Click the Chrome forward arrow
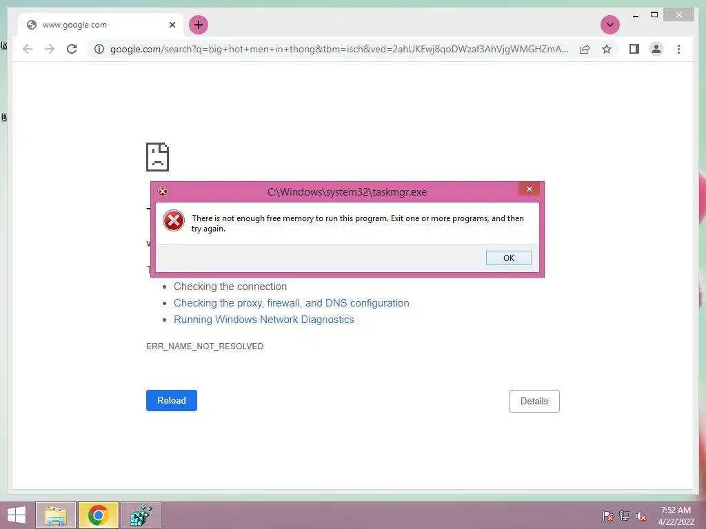This screenshot has width=706, height=529. [x=50, y=49]
